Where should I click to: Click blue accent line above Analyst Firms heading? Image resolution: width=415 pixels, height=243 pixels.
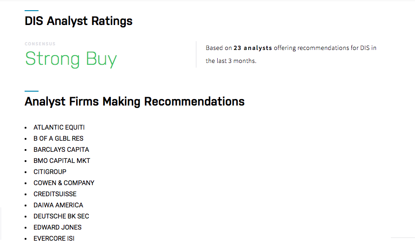click(x=32, y=91)
